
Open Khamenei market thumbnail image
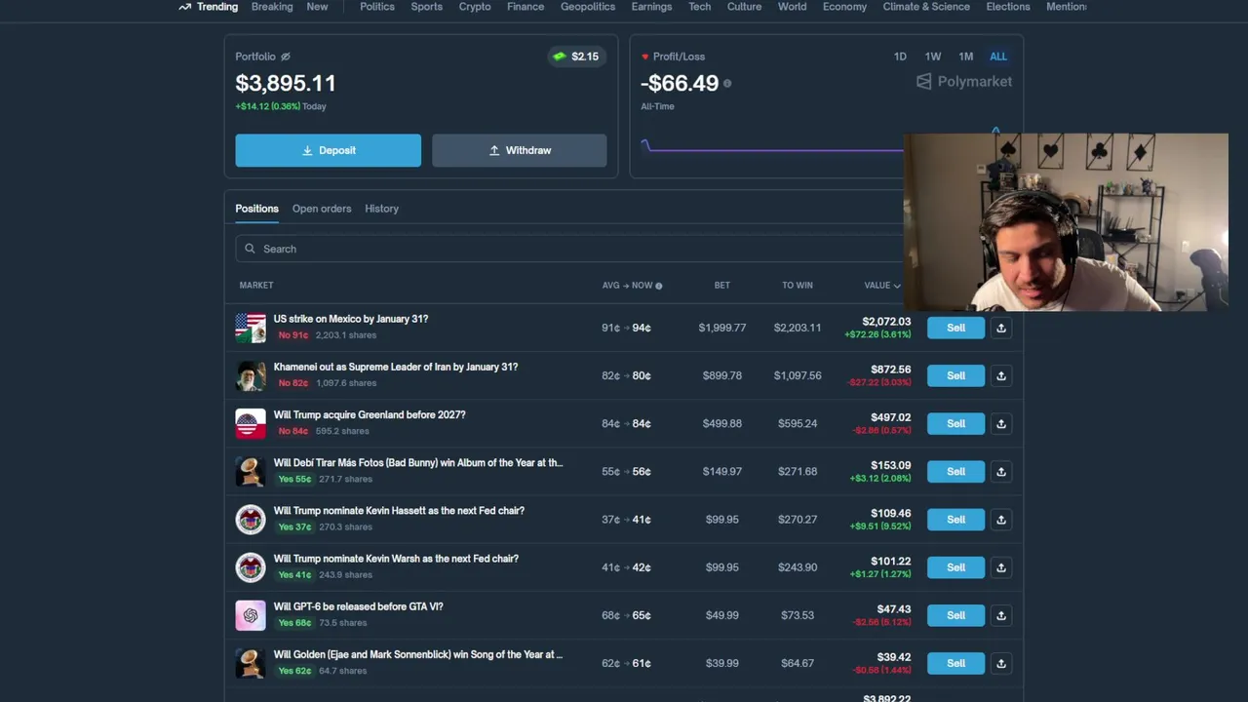(251, 375)
